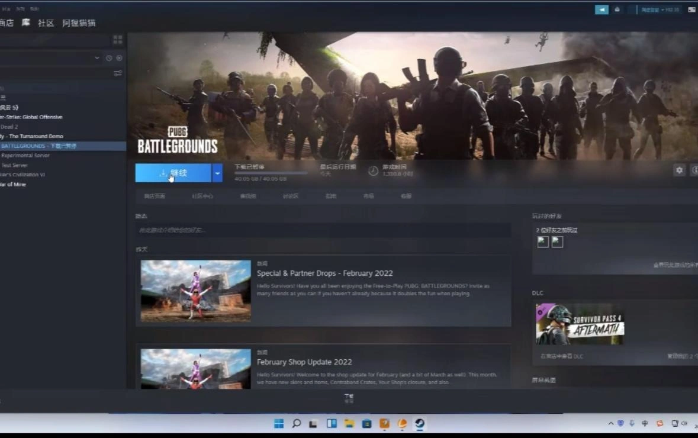Select War of Mine in library list

[x=13, y=184]
